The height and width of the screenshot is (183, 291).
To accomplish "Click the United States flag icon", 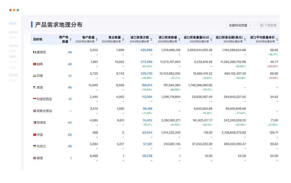I will pyautogui.click(x=34, y=87).
